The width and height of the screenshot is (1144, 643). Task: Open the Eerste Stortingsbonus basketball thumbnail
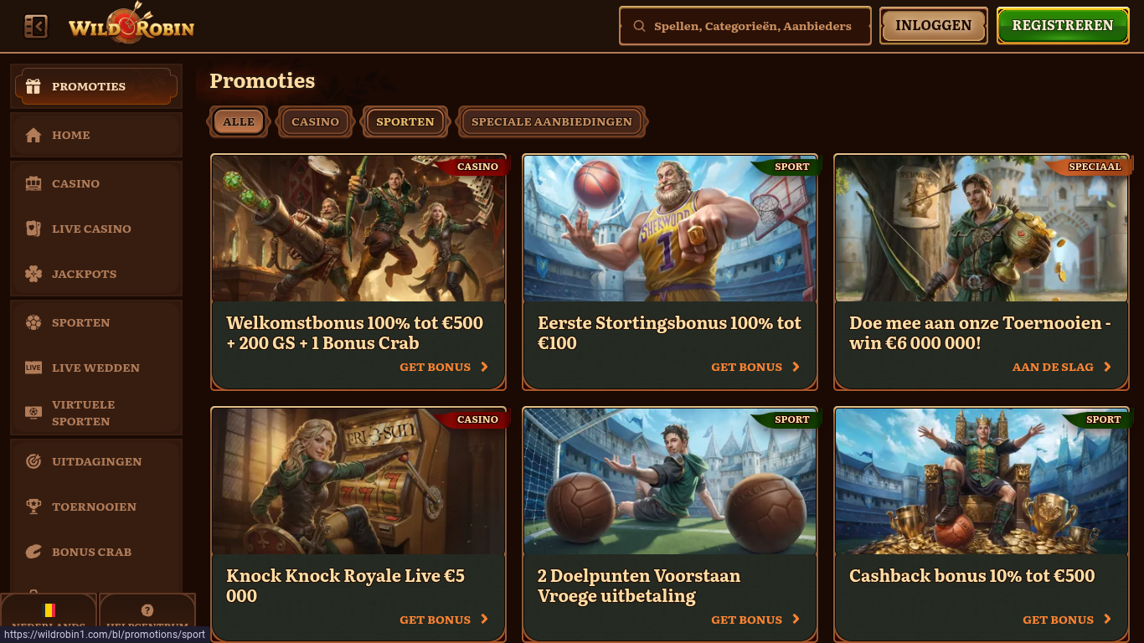(x=670, y=228)
